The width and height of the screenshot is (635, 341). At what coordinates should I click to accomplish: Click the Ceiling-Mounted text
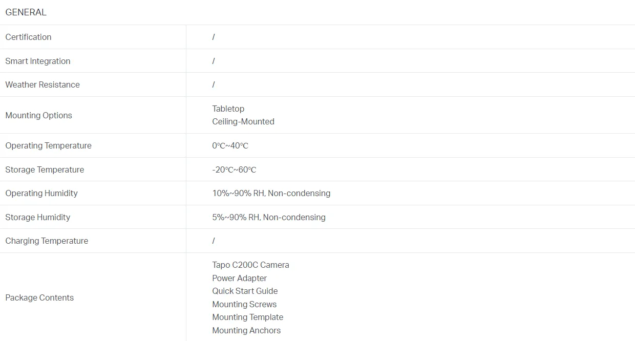pyautogui.click(x=243, y=121)
